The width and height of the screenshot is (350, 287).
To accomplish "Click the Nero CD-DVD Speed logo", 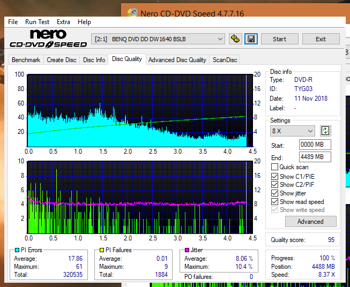I will 48,39.
